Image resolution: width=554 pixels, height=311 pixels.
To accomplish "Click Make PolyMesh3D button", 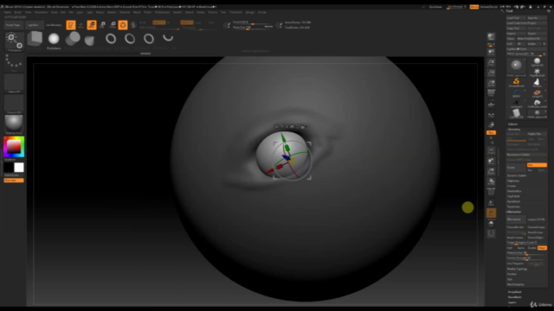I will (x=531, y=38).
